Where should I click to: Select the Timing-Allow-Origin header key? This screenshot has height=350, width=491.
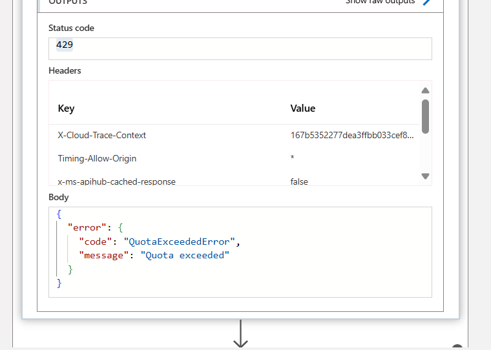pos(97,158)
